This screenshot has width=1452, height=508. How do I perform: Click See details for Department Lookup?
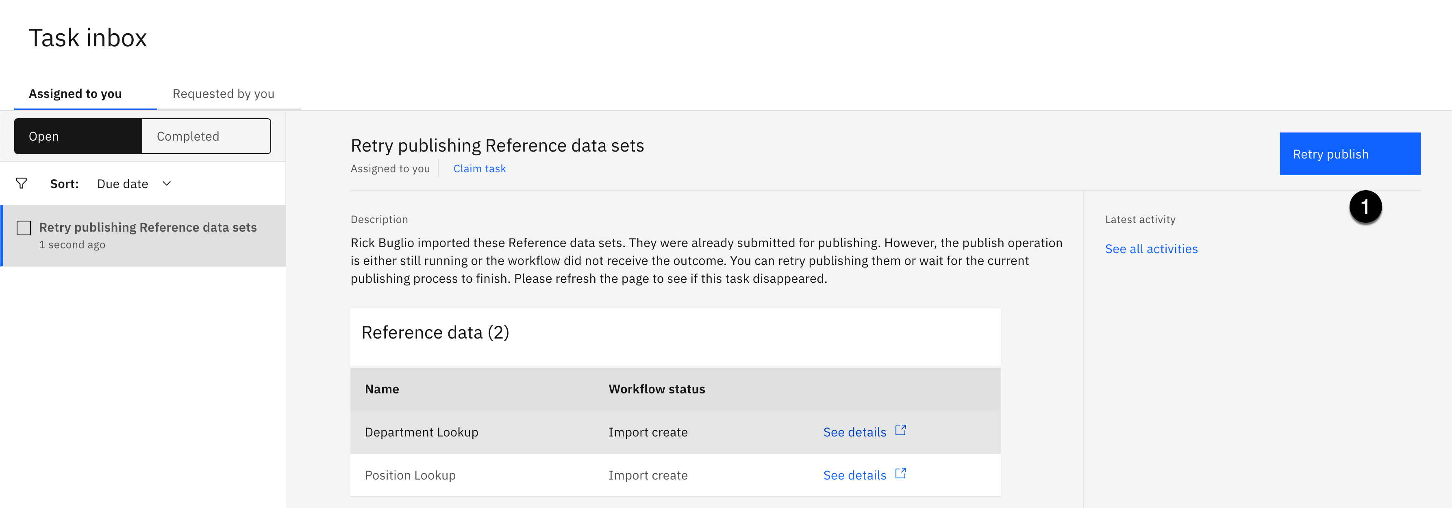(854, 432)
